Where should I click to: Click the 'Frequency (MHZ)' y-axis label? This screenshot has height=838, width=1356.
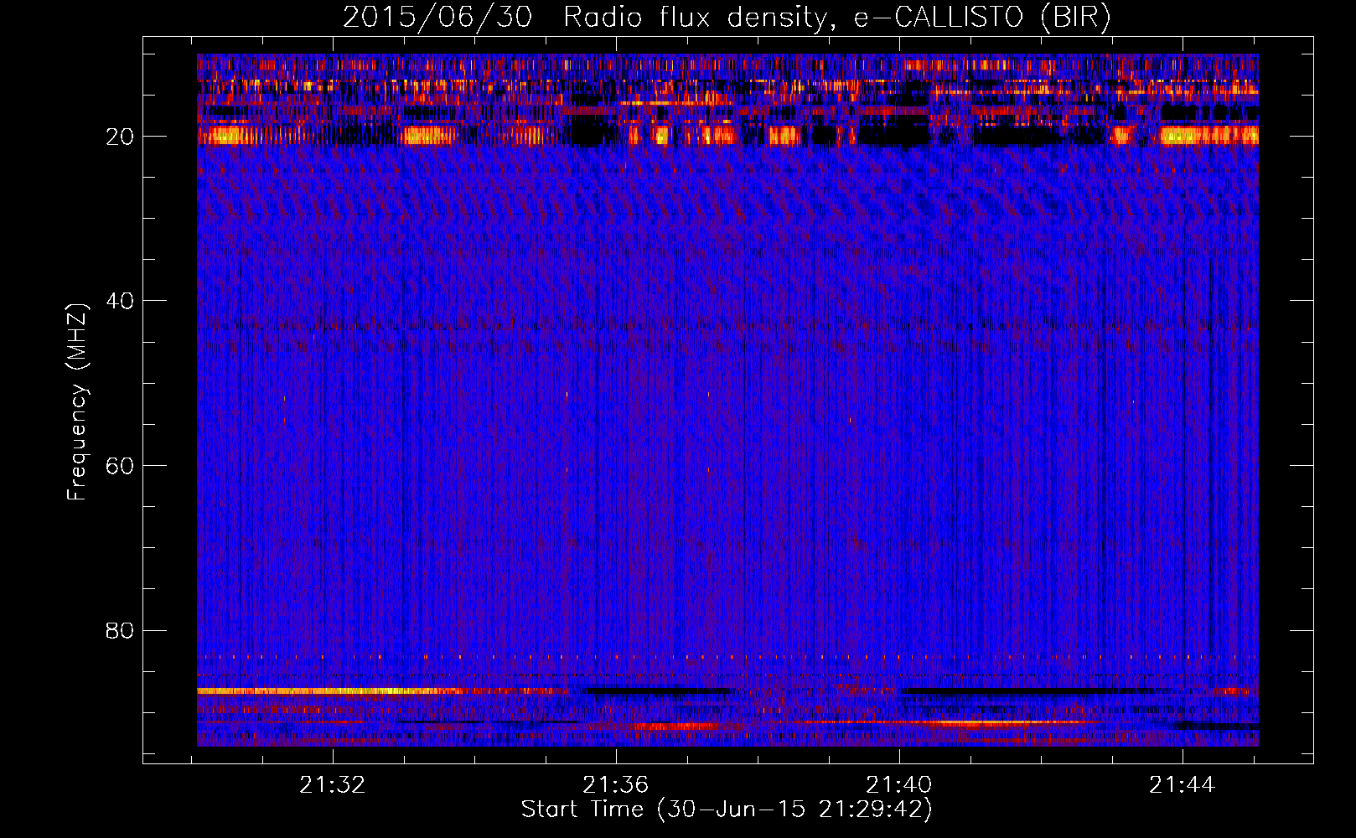pyautogui.click(x=77, y=402)
